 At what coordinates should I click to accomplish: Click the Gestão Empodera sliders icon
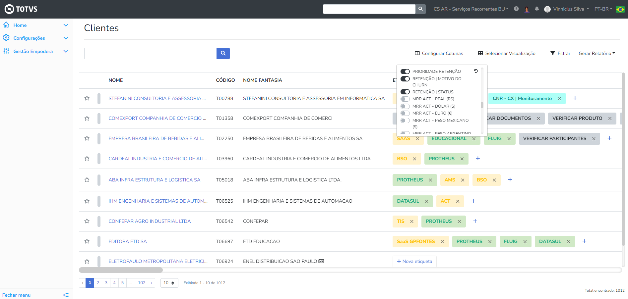(x=6, y=51)
